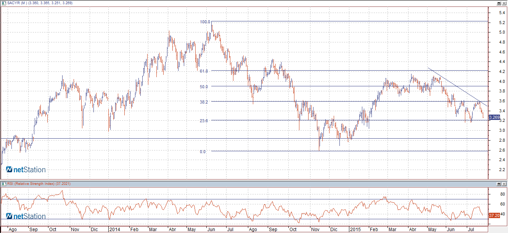Click the 2015 label on the date axis
Screen dimensions: 508x233
pos(355,230)
